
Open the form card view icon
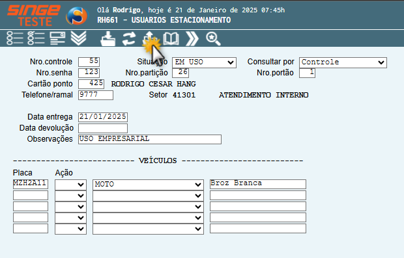pos(57,38)
